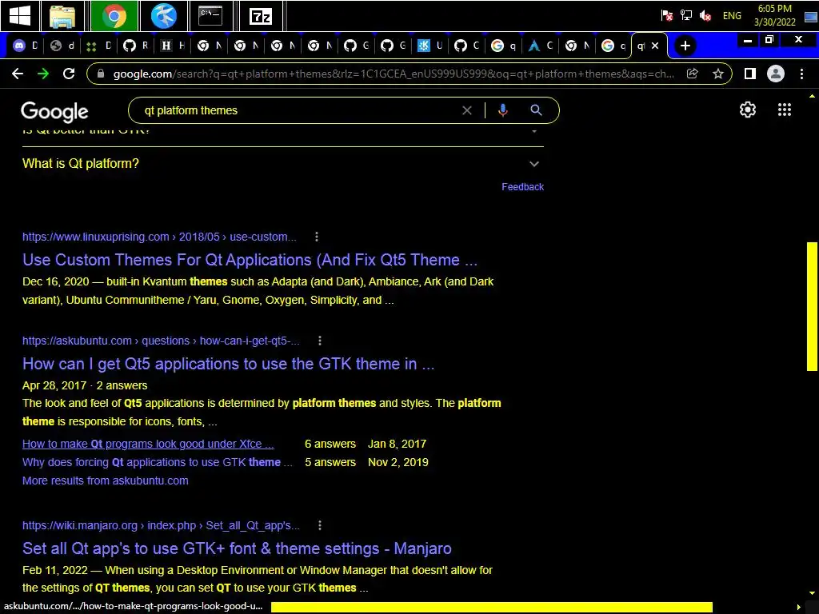This screenshot has height=614, width=819.
Task: Click the Feedback link
Action: point(522,187)
